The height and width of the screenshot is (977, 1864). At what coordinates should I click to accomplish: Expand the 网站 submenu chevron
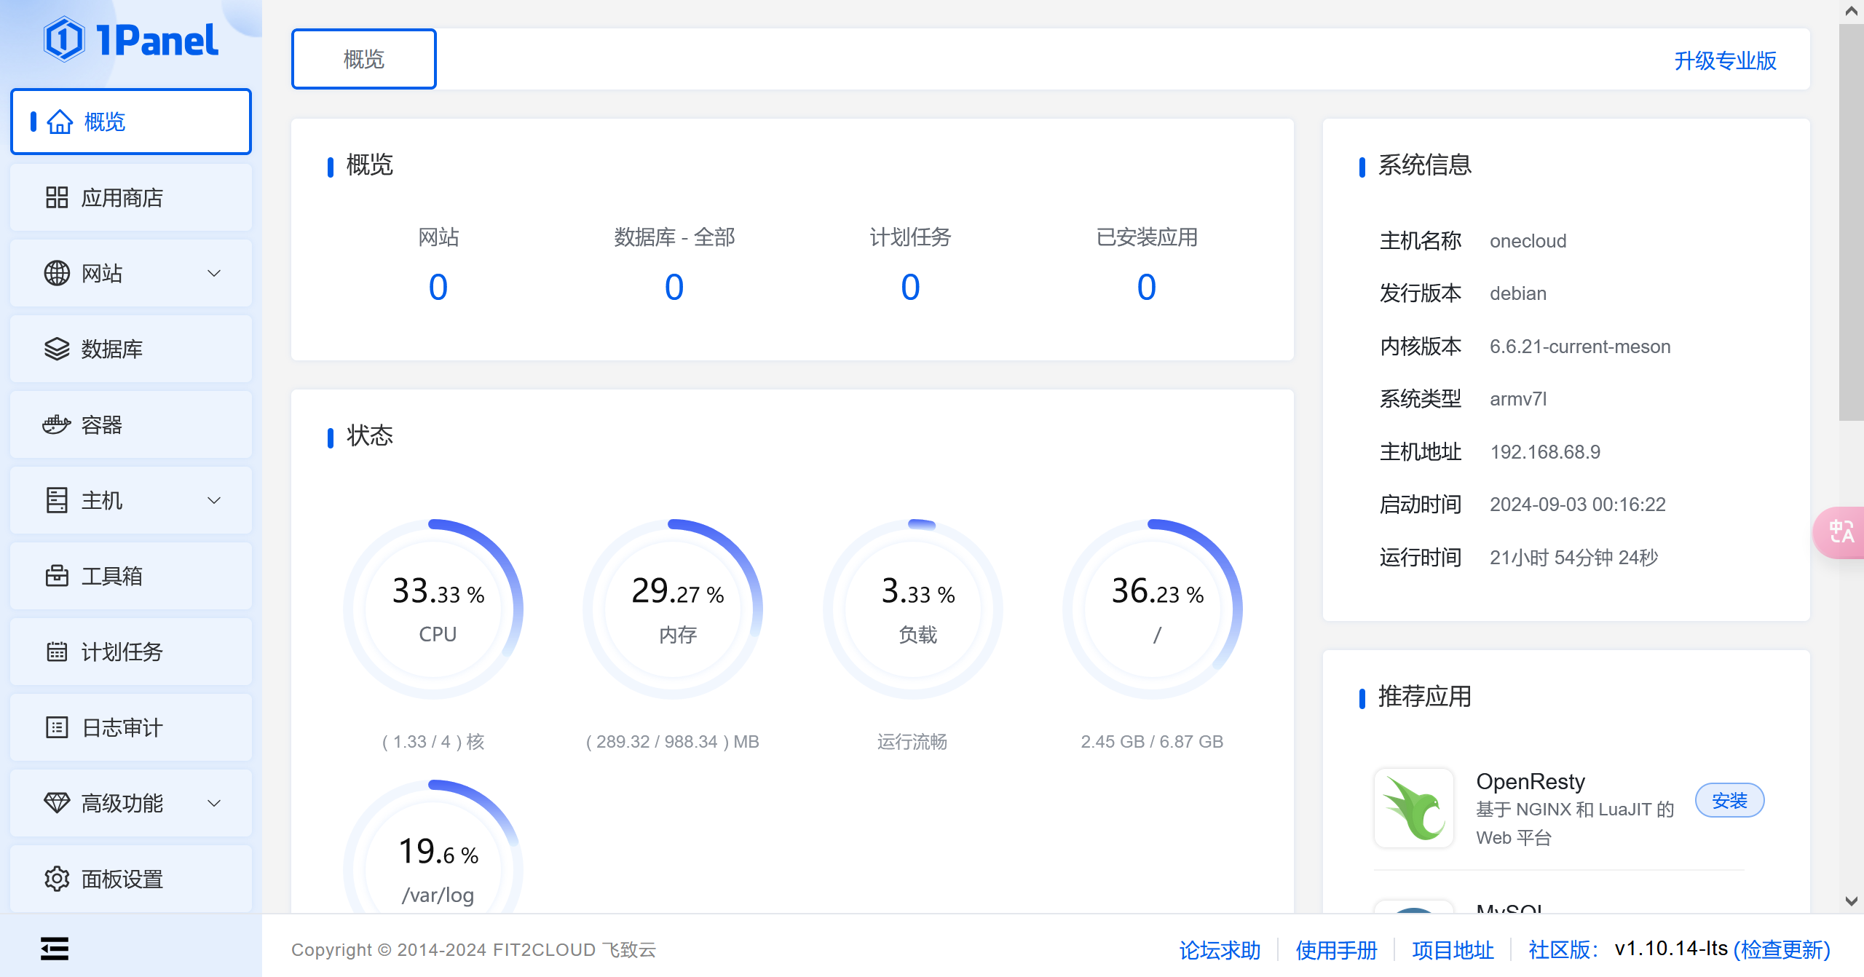pos(214,273)
